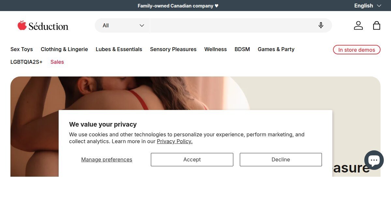Accept the cookie privacy banner
Viewport: 391px width, 205px height.
[192, 159]
